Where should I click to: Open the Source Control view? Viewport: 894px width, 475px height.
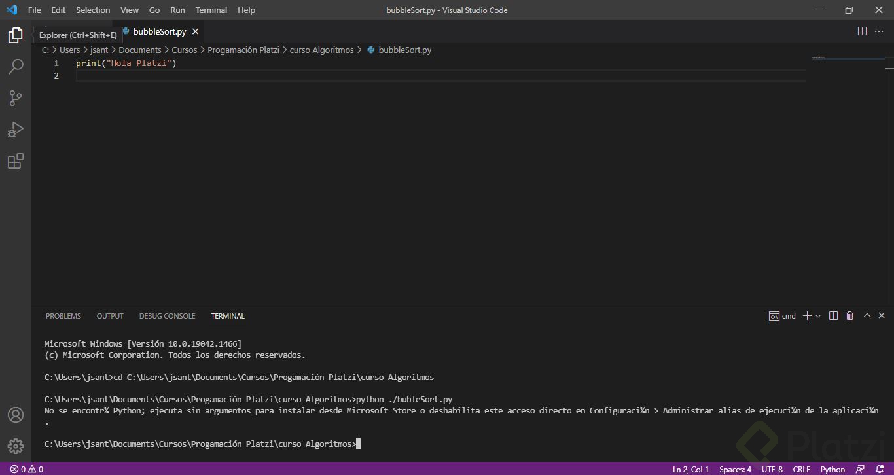16,98
